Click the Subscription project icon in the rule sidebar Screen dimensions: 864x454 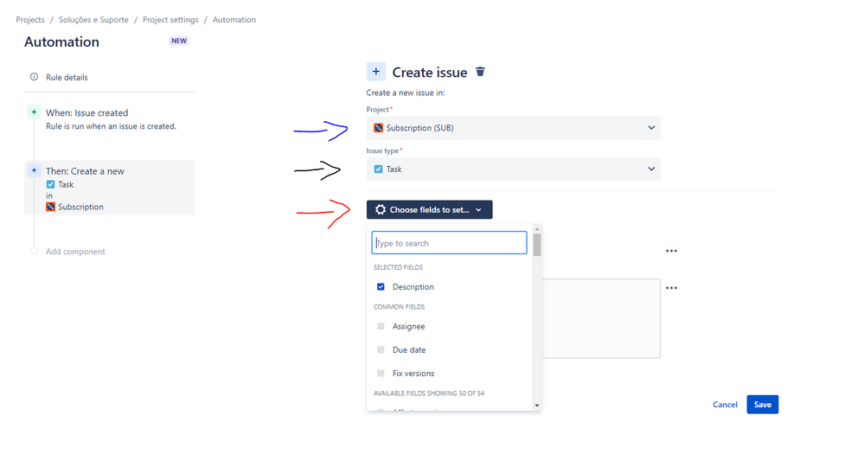pos(51,207)
